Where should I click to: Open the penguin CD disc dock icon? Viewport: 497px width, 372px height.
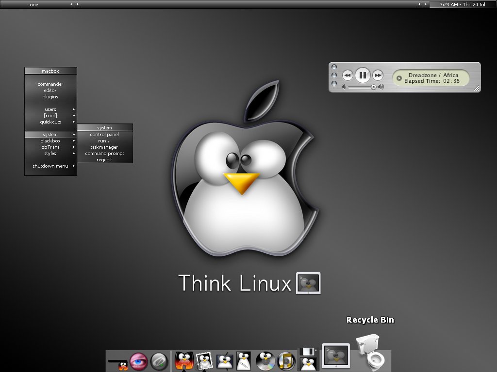[265, 361]
